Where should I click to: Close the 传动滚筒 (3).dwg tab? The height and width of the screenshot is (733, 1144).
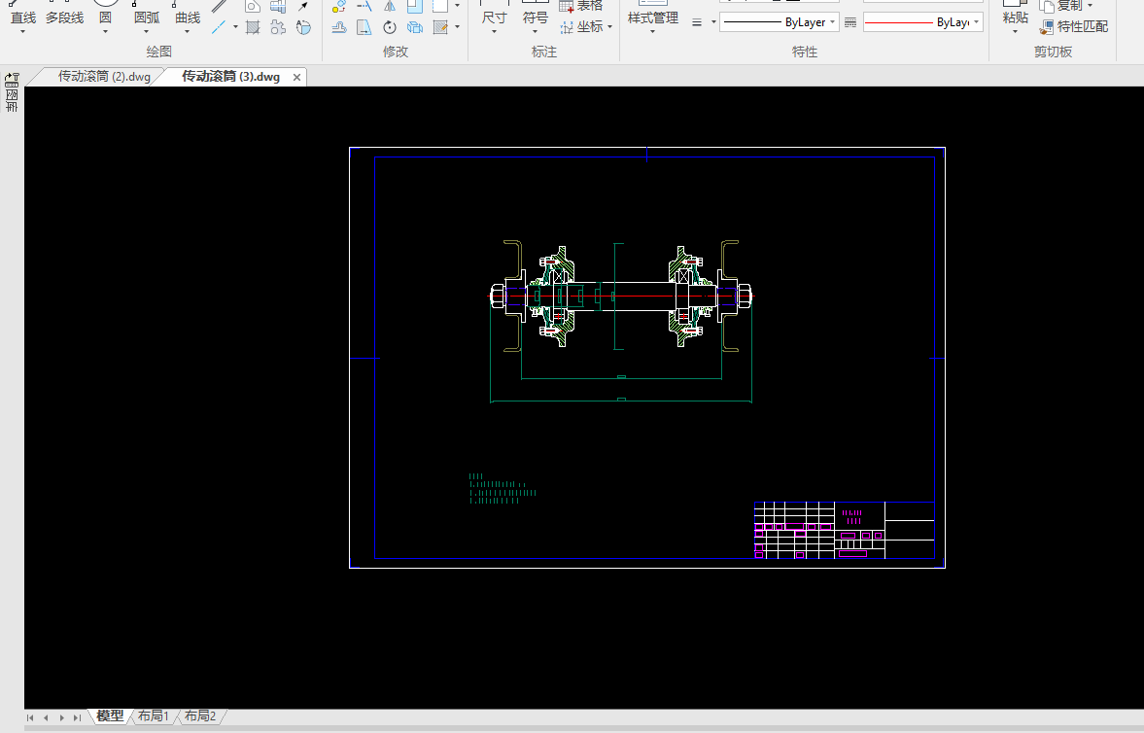[297, 78]
